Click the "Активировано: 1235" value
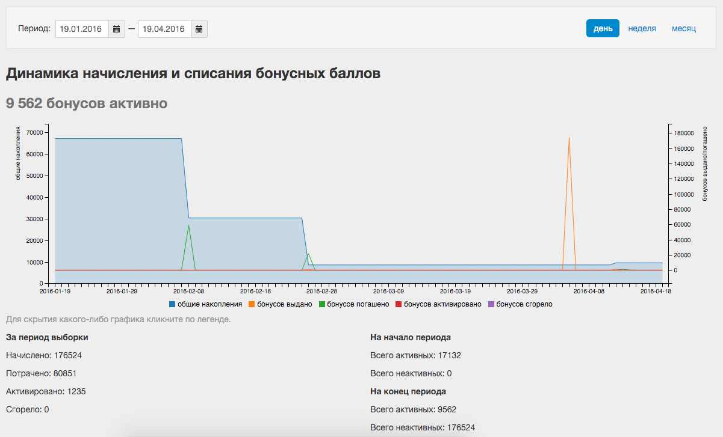Image resolution: width=723 pixels, height=437 pixels. pyautogui.click(x=46, y=391)
